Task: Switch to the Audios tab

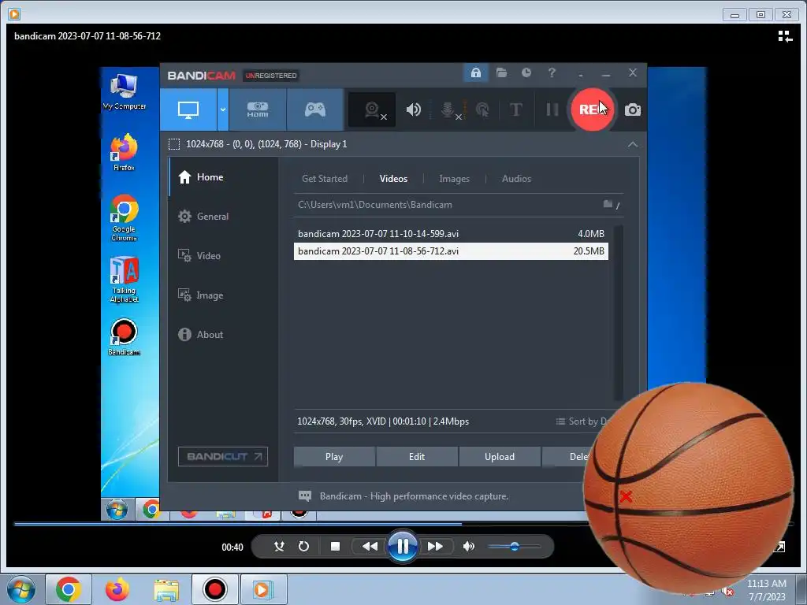Action: (516, 179)
